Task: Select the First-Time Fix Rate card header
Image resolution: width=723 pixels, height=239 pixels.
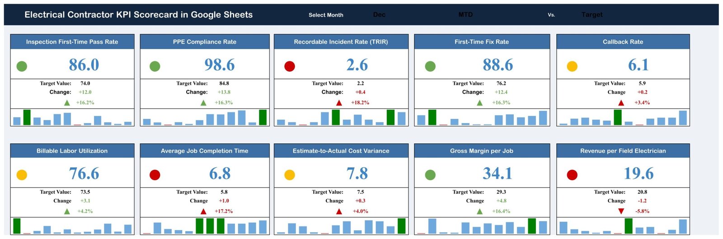Action: 482,41
